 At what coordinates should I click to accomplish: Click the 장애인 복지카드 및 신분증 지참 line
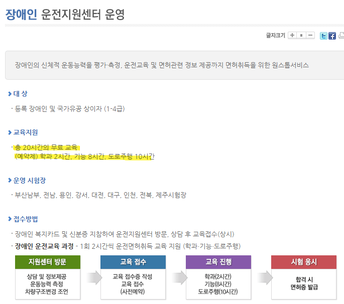tap(125, 234)
